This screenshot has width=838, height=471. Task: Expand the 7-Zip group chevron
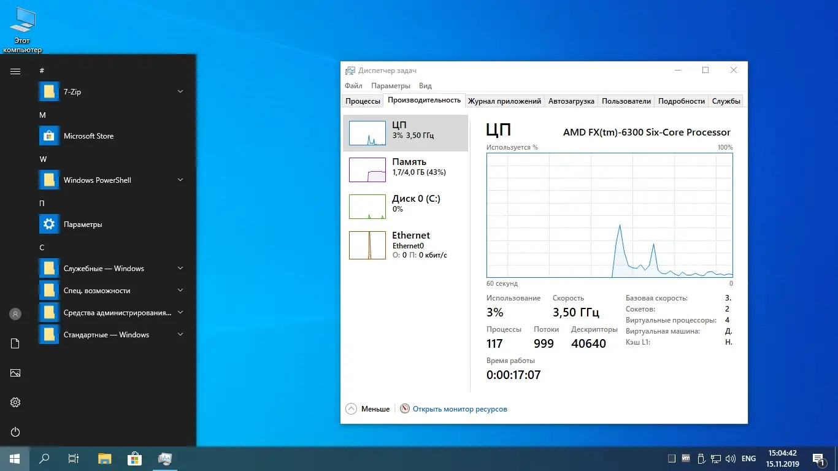tap(180, 91)
